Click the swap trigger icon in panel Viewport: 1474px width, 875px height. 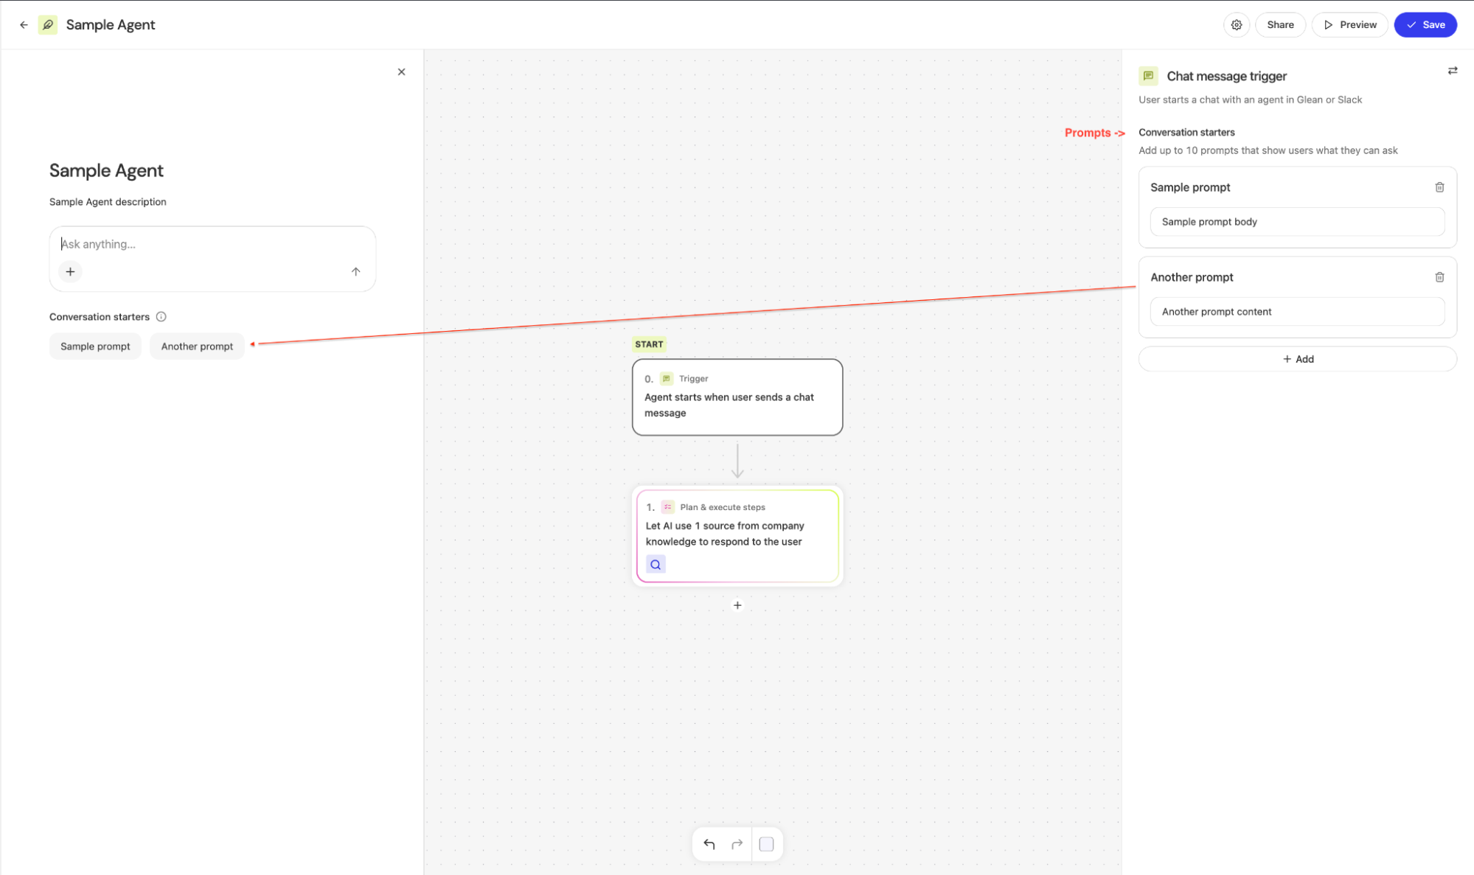[x=1453, y=72]
